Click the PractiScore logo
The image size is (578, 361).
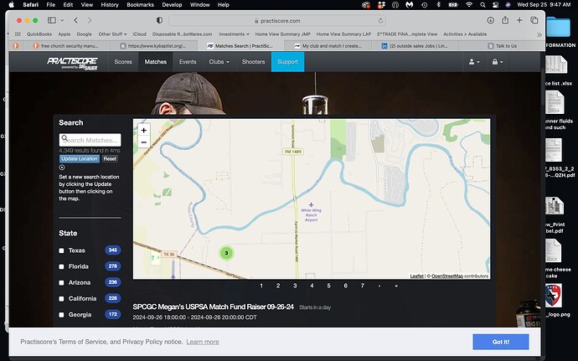pos(73,63)
